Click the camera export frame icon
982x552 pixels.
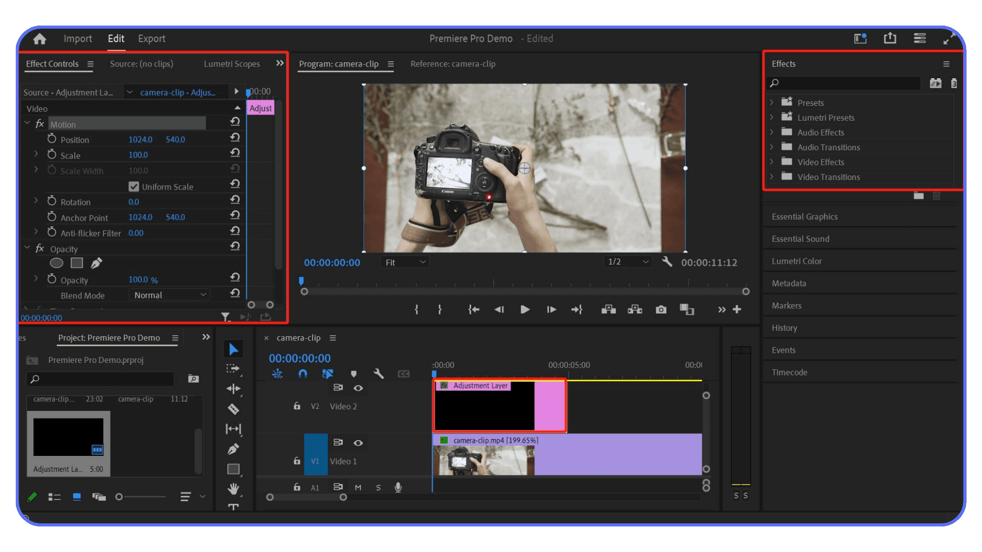(661, 309)
